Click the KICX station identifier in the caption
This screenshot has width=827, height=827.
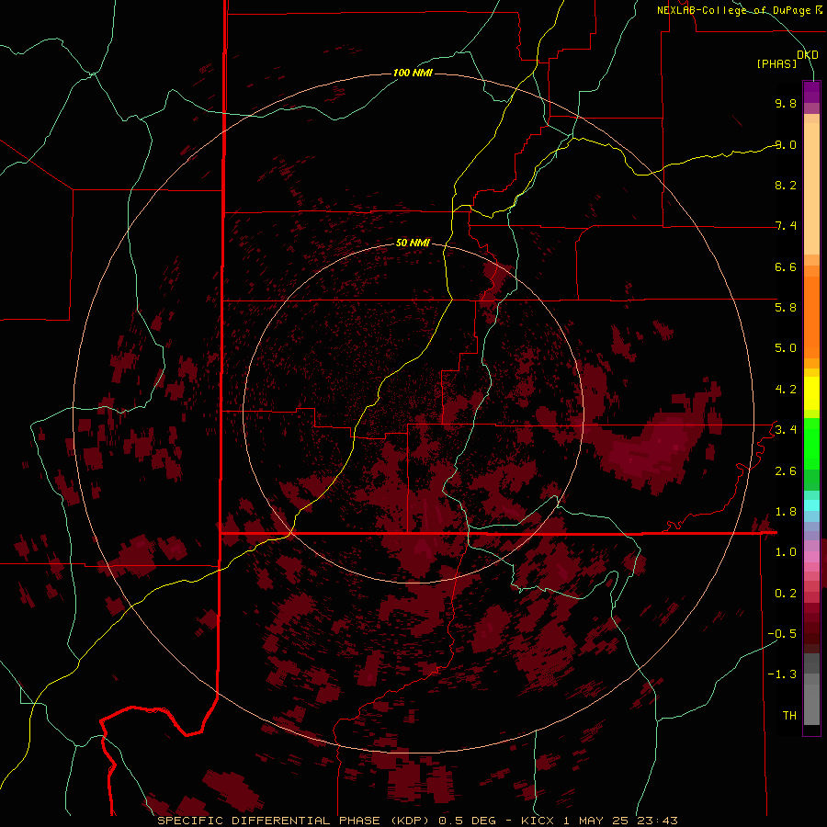(538, 821)
